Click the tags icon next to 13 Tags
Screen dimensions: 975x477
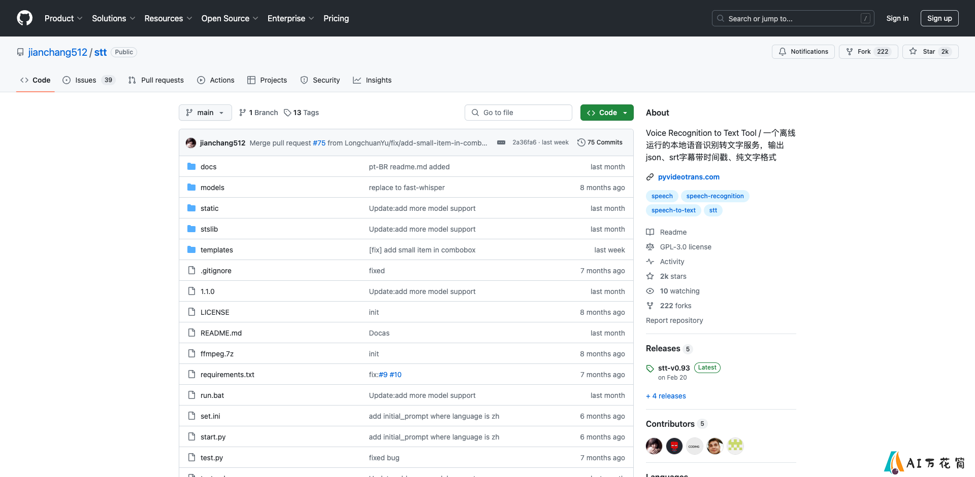coord(287,113)
